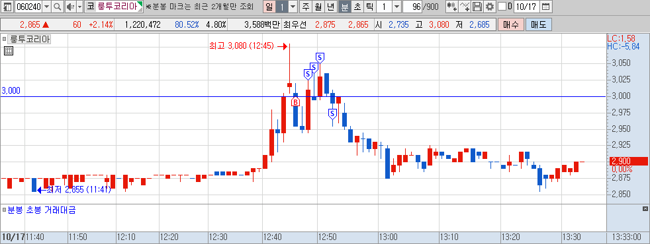Click the stock code field 060240
The image size is (650, 244).
(x=28, y=7)
